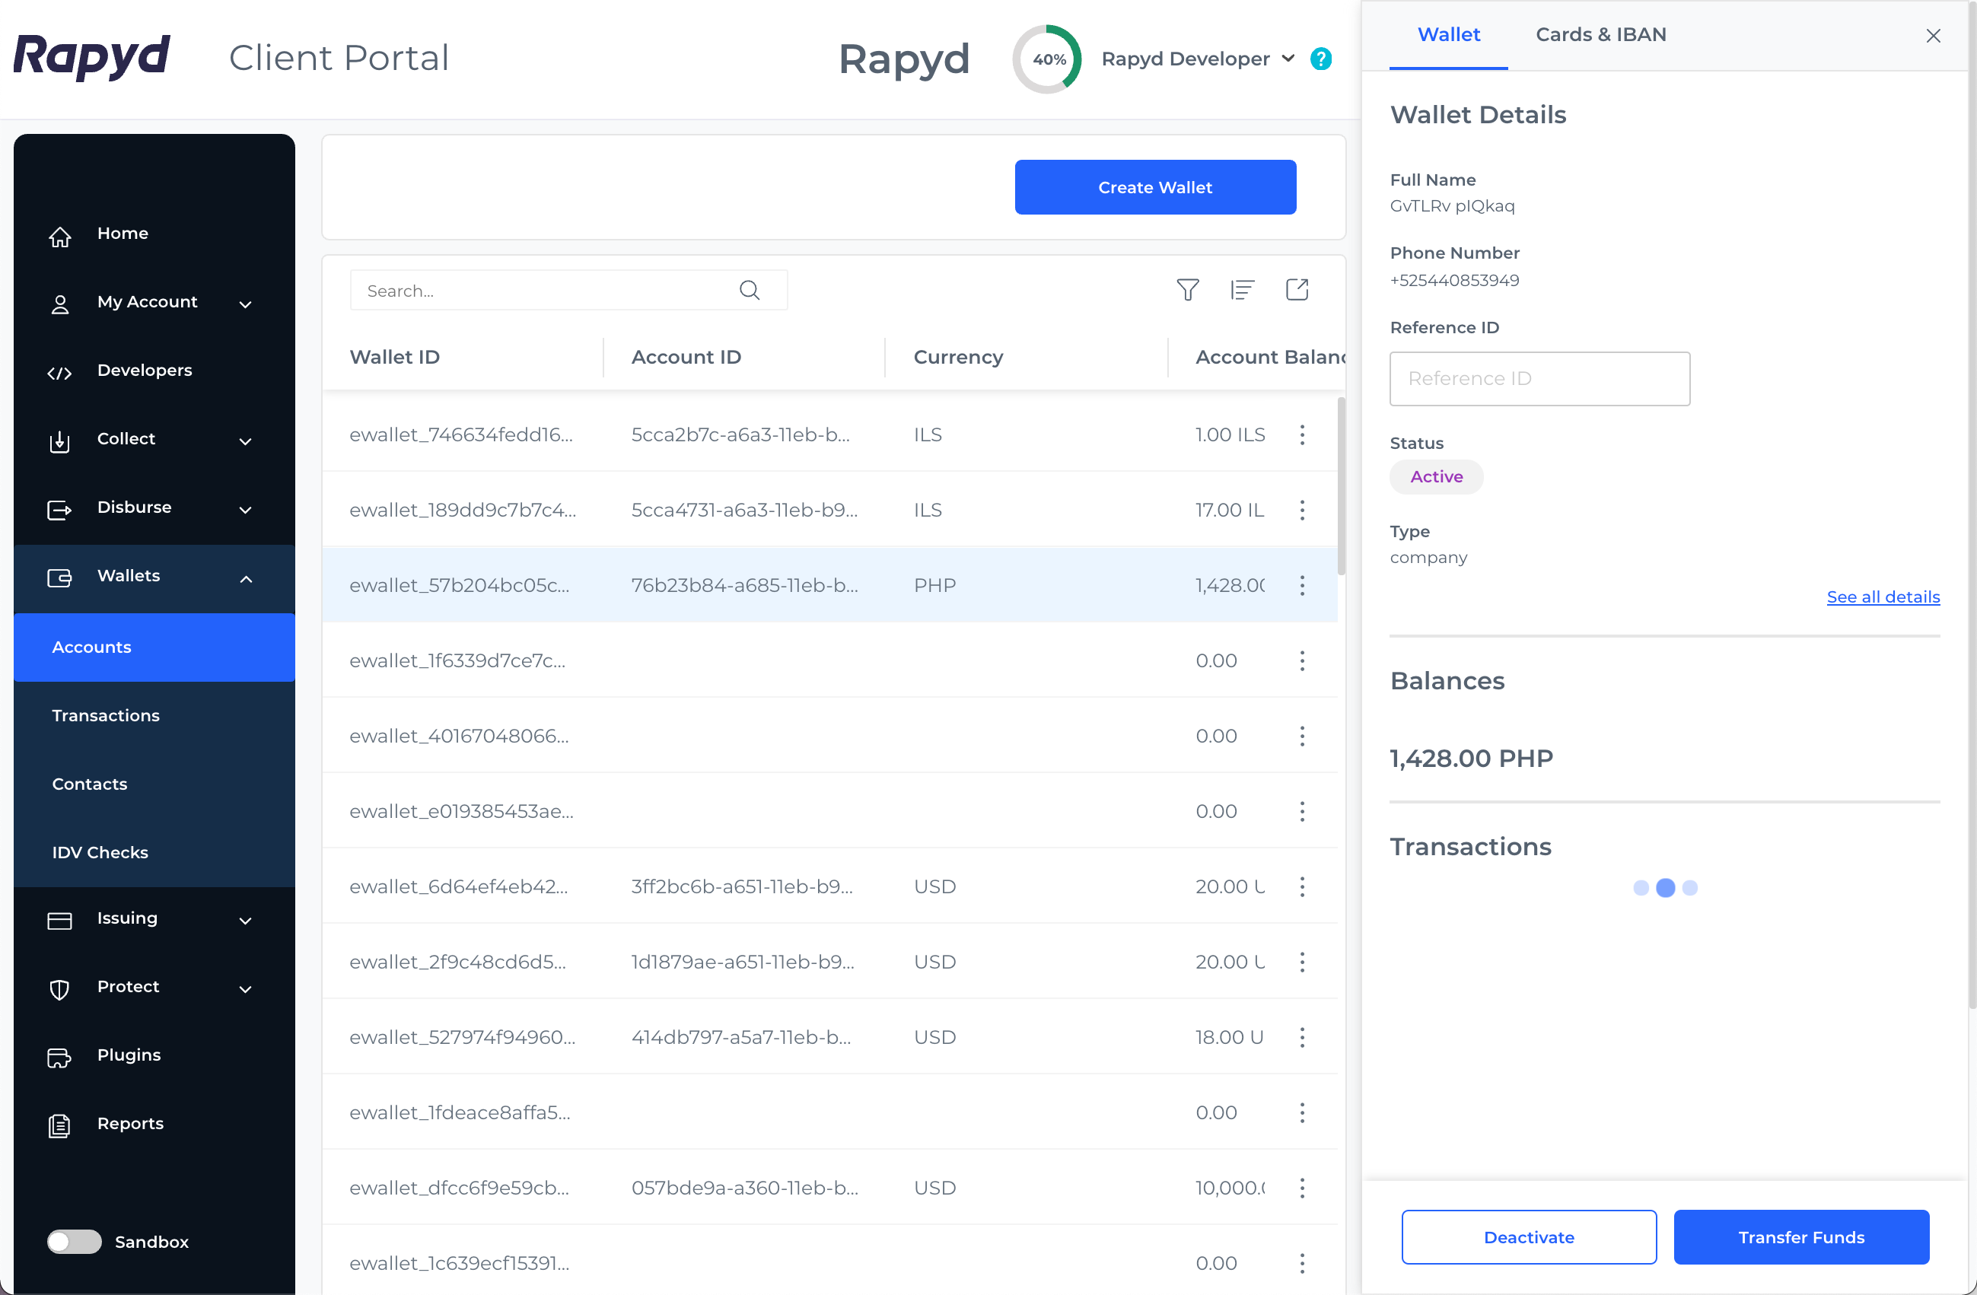Open three-dot menu for ewallet_dfcc6f9e59cb row
Screen dimensions: 1977x1295
pyautogui.click(x=1302, y=1188)
